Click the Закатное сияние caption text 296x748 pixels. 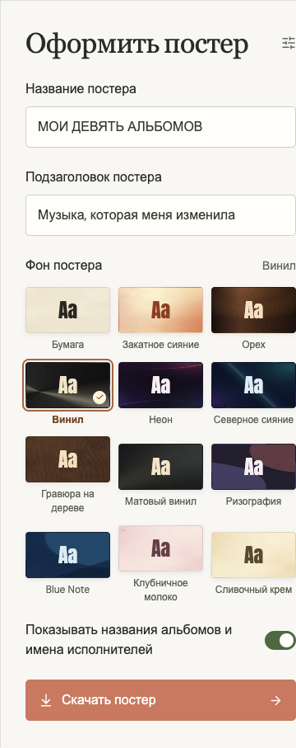tap(161, 345)
